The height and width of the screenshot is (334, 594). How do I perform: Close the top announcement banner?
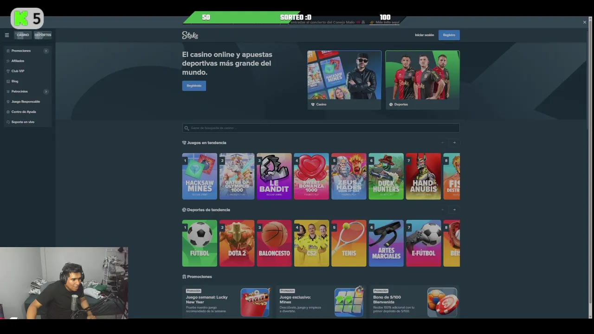coord(585,22)
